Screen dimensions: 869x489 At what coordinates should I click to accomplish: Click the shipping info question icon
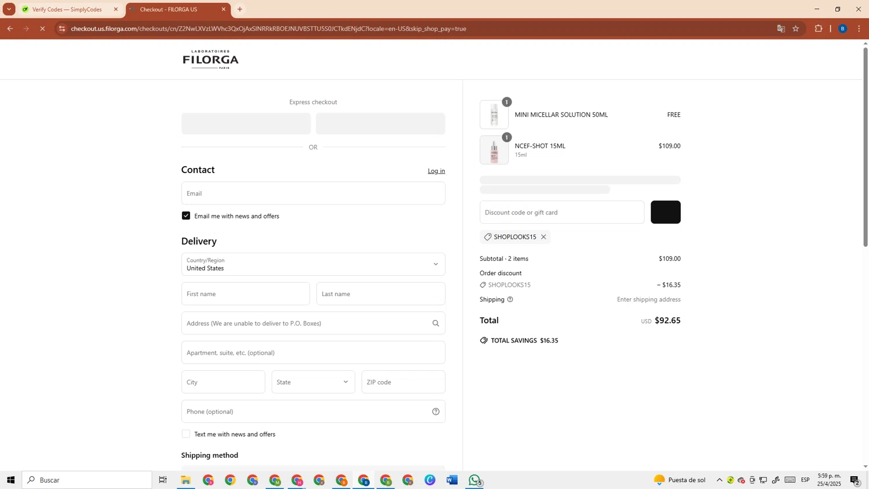[510, 300]
